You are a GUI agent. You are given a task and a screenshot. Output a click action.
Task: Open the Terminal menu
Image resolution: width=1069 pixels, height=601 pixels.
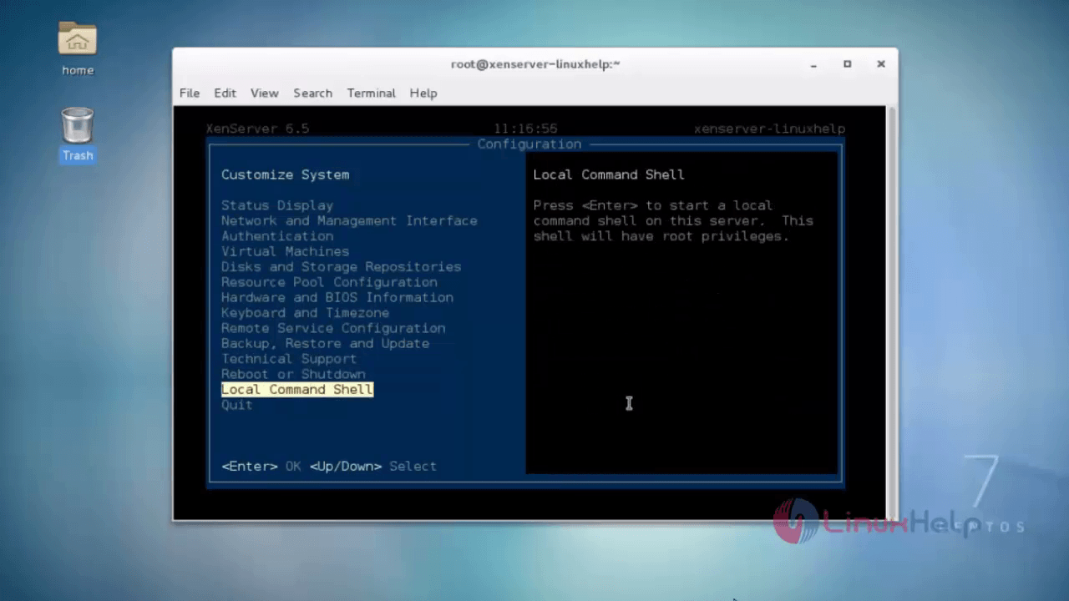point(371,93)
